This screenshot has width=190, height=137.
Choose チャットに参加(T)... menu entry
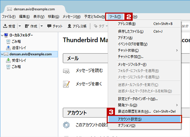click(144, 57)
